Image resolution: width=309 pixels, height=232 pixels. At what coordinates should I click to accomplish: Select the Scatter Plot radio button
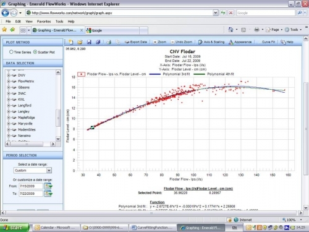point(35,52)
